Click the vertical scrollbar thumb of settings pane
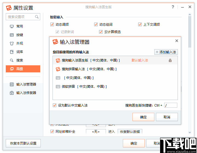The width and height of the screenshot is (197, 153). (190, 32)
